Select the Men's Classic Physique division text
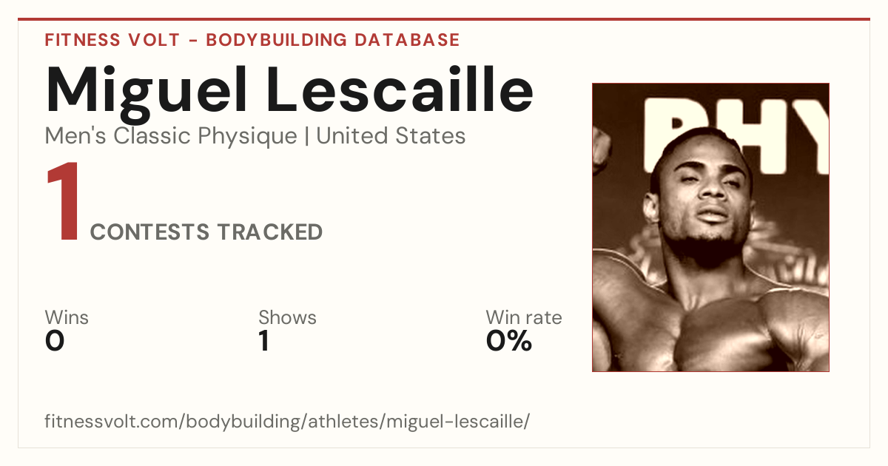 tap(171, 136)
